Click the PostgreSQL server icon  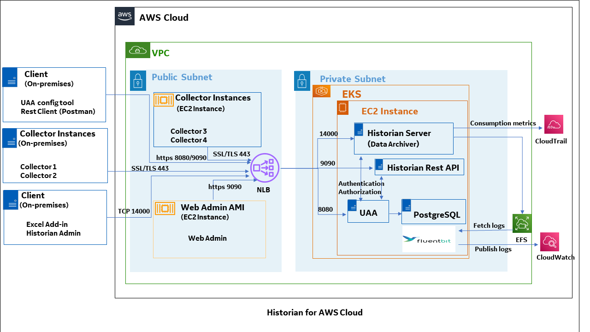406,206
